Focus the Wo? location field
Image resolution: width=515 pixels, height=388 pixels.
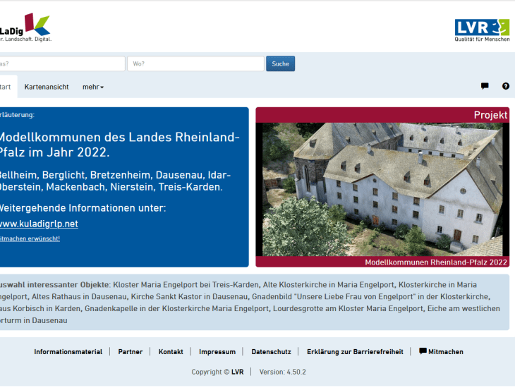195,63
